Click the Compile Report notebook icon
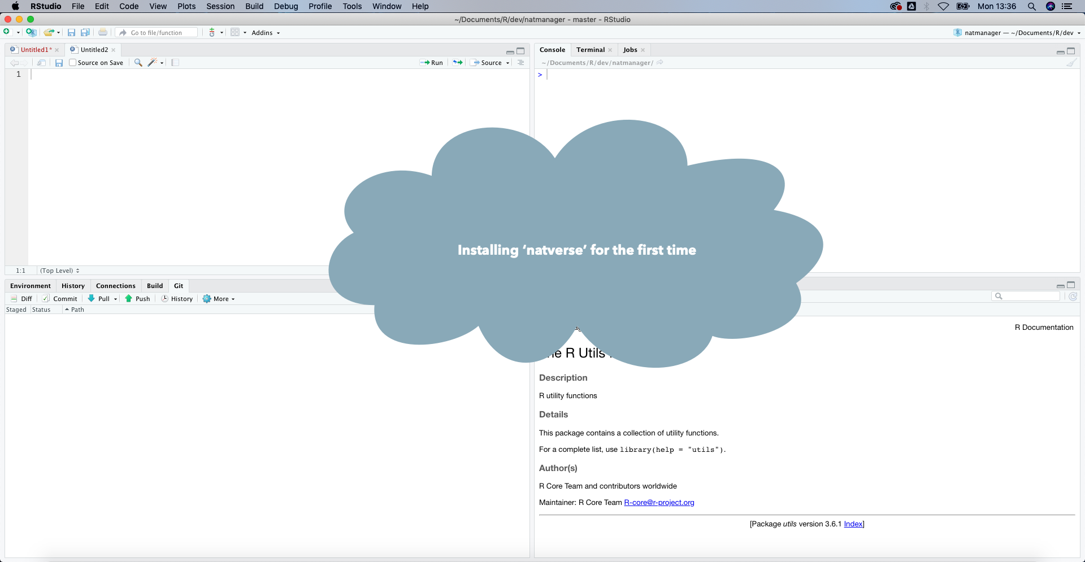 pos(175,63)
